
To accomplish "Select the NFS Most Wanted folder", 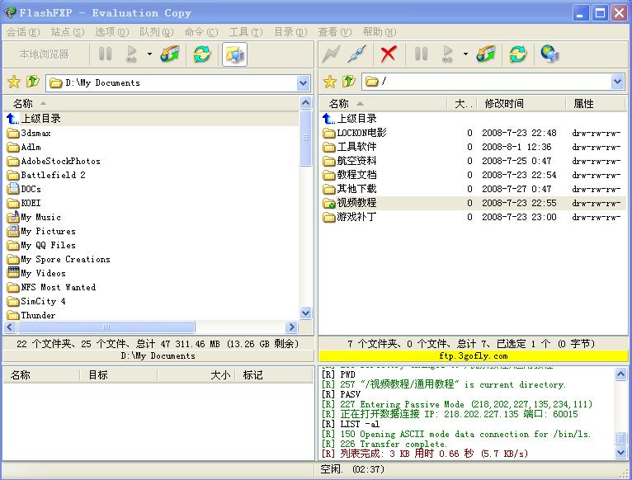I will pos(52,287).
